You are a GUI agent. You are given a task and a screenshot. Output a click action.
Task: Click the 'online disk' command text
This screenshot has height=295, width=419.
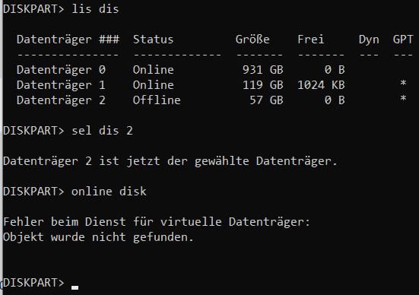[109, 192]
